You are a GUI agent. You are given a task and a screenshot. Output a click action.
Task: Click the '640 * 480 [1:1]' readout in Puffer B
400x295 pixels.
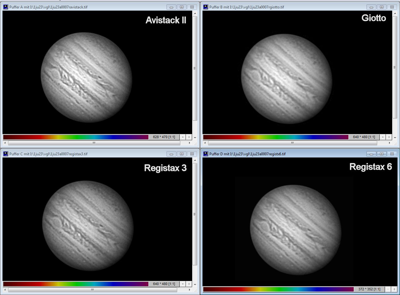point(364,137)
